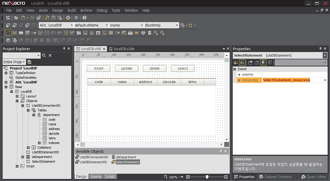The image size is (330, 181).
Task: Expand the Collations tree node
Action: (x=28, y=147)
